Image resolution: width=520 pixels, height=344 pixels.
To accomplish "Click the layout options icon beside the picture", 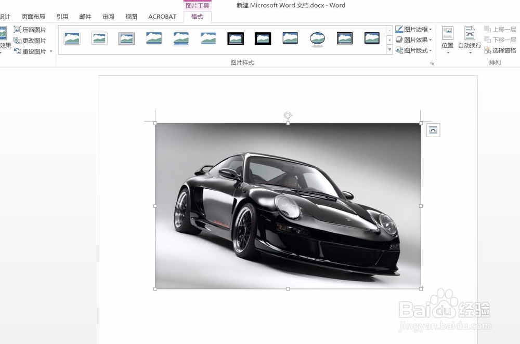I will pyautogui.click(x=433, y=130).
